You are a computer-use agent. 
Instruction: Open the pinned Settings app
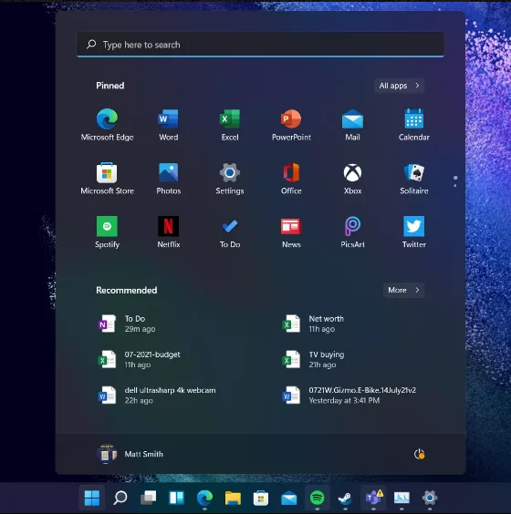[x=230, y=179]
